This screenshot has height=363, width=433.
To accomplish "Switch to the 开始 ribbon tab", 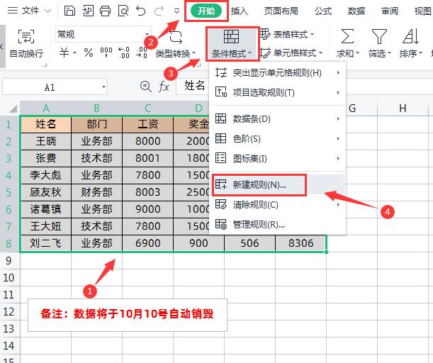I will click(206, 11).
